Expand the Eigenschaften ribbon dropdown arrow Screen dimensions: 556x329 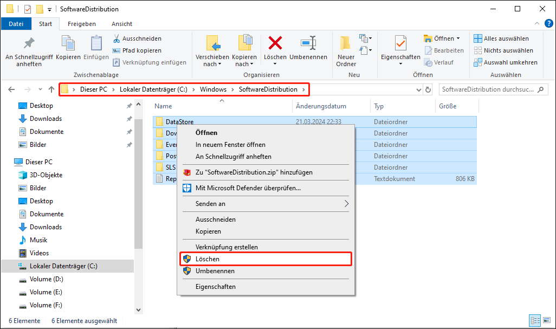[400, 64]
